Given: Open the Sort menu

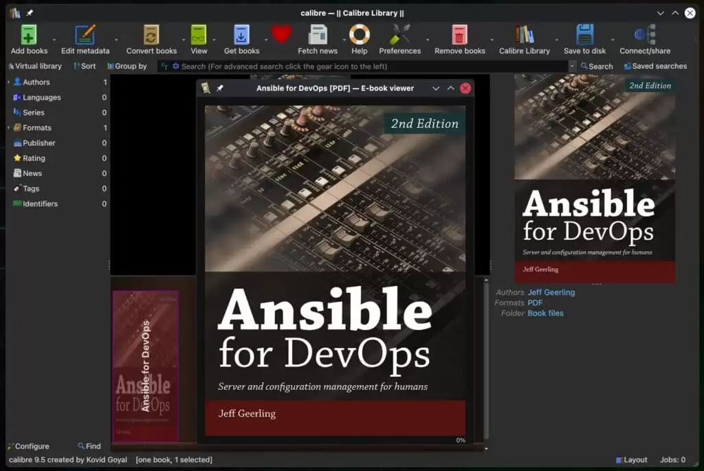Looking at the screenshot, I should point(85,66).
